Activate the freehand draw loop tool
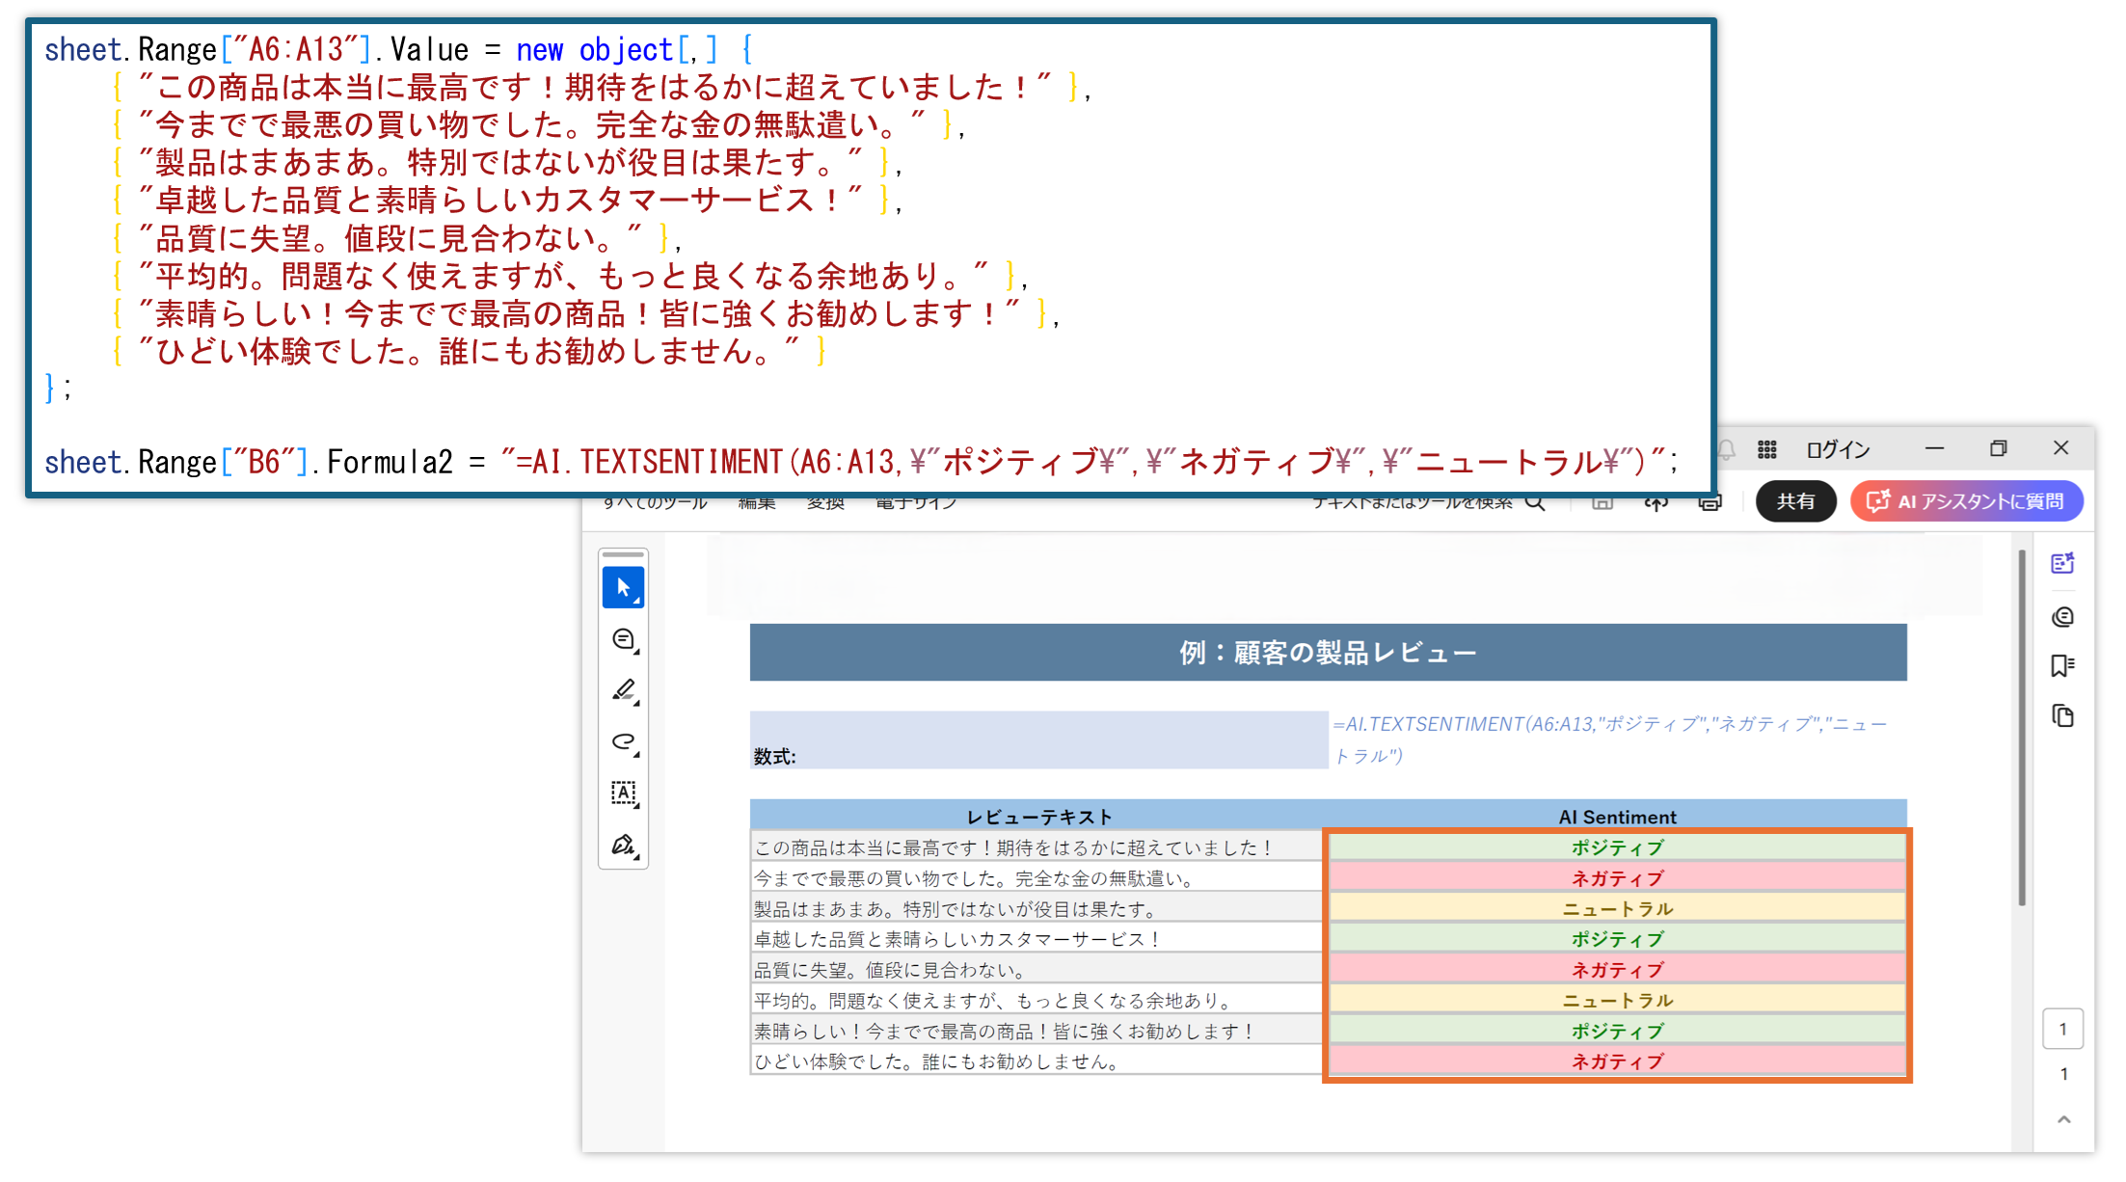Image resolution: width=2126 pixels, height=1182 pixels. 624,742
